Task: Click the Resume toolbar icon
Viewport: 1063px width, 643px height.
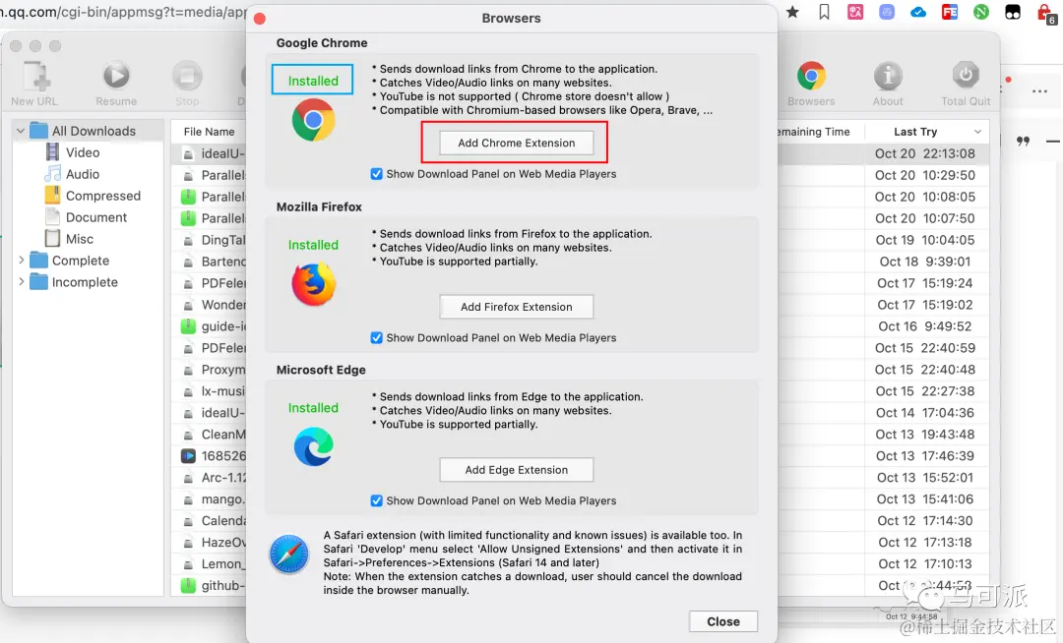Action: (x=116, y=76)
